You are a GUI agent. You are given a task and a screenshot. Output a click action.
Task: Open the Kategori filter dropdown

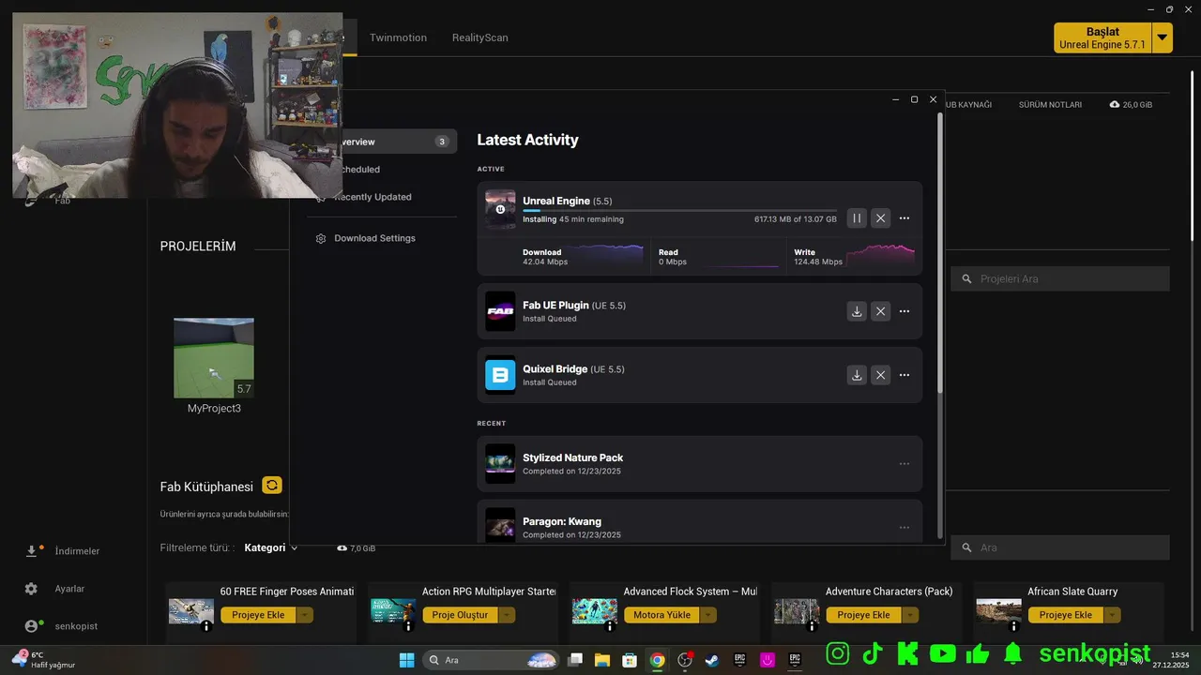(271, 547)
